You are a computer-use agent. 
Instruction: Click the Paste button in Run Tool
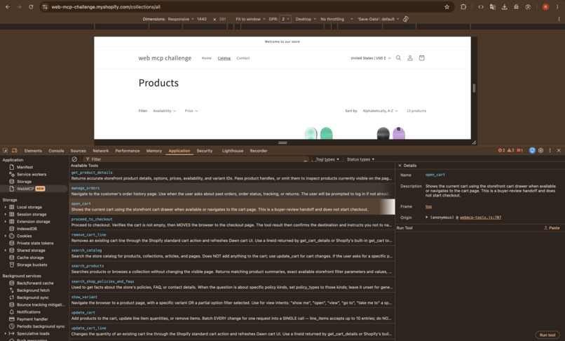[552, 228]
